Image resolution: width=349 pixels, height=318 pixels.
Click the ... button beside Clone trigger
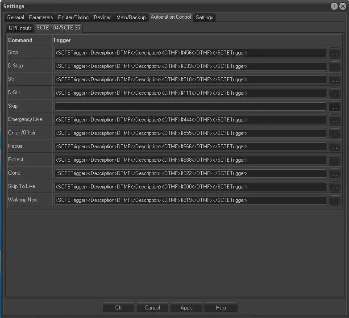335,173
